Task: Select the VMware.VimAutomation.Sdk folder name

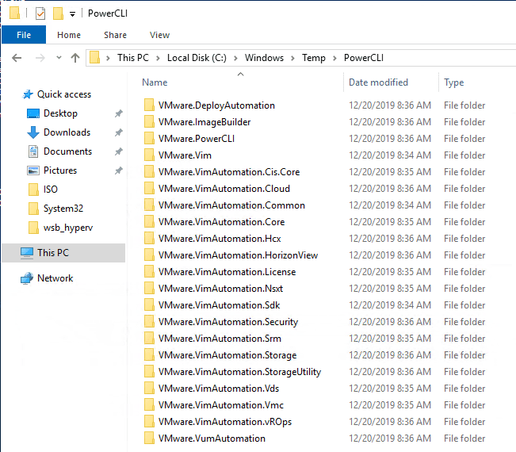Action: (220, 305)
